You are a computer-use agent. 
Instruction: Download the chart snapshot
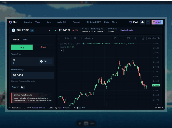coord(135,38)
